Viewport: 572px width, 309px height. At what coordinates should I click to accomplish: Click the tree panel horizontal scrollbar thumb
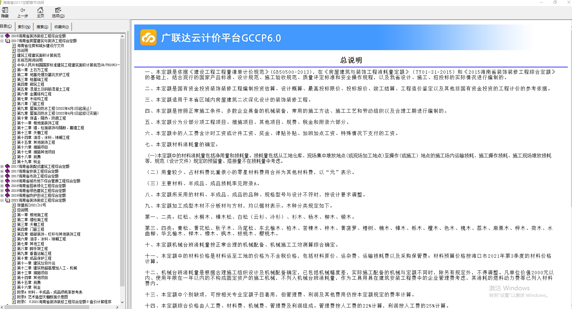[47, 307]
